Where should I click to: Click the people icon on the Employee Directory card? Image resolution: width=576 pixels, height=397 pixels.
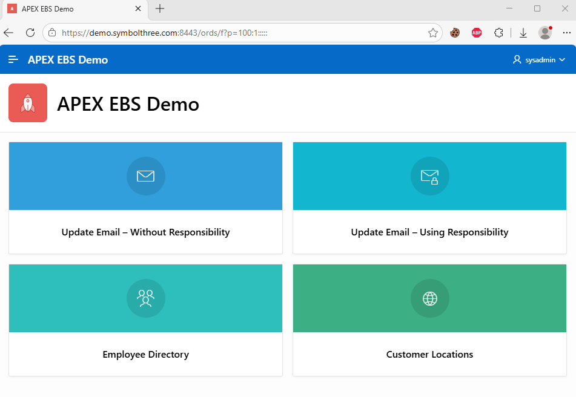coord(146,298)
